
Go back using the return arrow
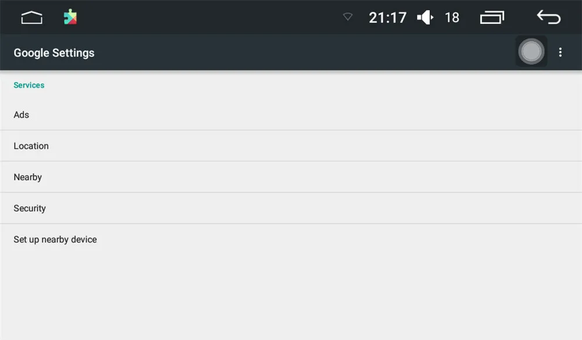(549, 17)
